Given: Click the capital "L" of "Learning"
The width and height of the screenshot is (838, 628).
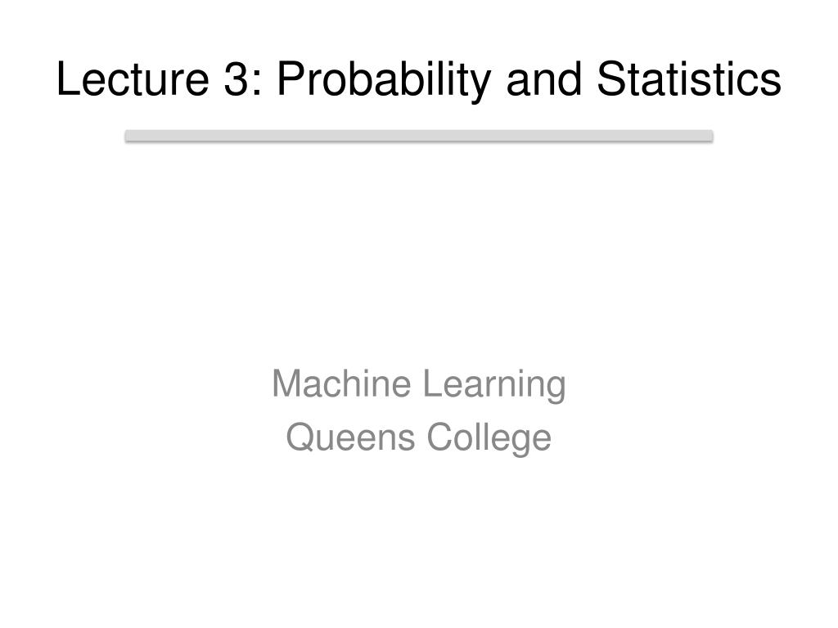Looking at the screenshot, I should pyautogui.click(x=432, y=384).
